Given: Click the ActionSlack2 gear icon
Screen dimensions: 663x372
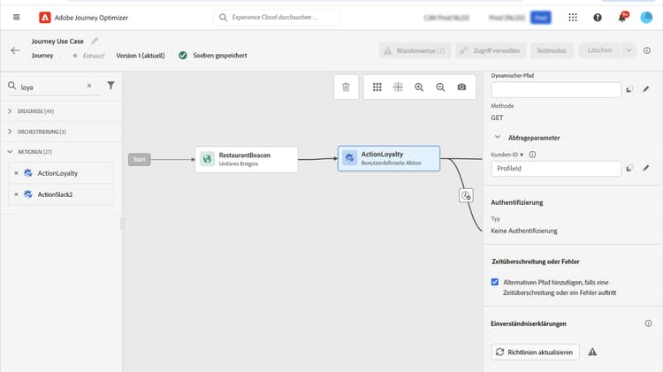Looking at the screenshot, I should pos(28,194).
